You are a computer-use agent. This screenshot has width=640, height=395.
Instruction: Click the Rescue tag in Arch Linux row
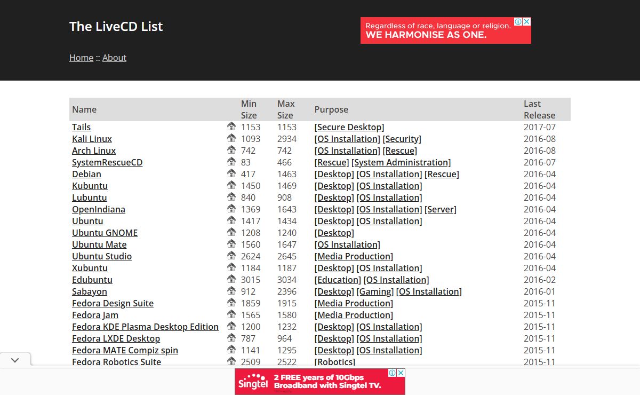(400, 151)
